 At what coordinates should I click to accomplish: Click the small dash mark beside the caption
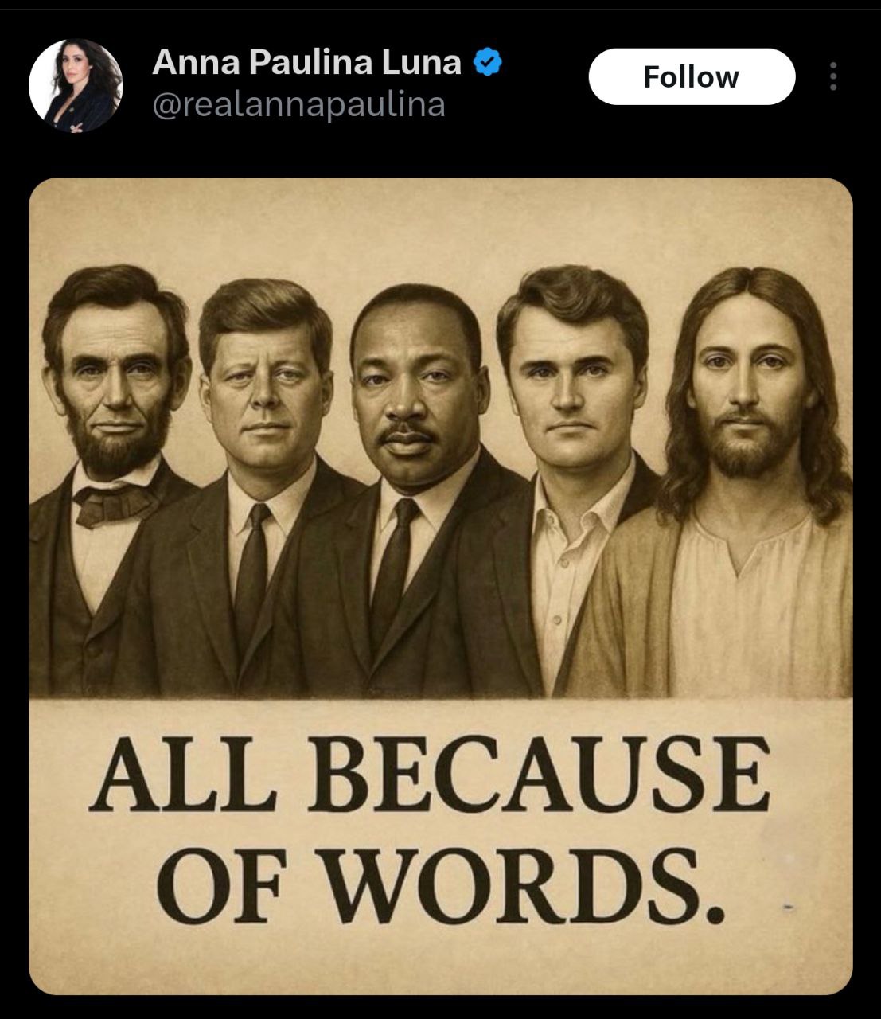click(x=789, y=906)
